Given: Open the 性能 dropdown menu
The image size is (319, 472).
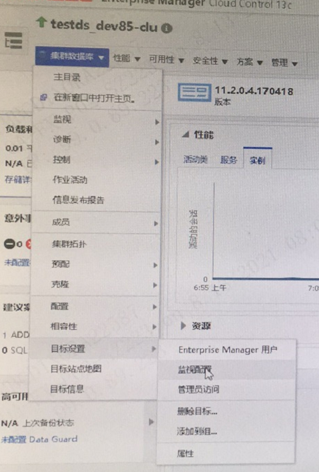Looking at the screenshot, I should [x=127, y=59].
